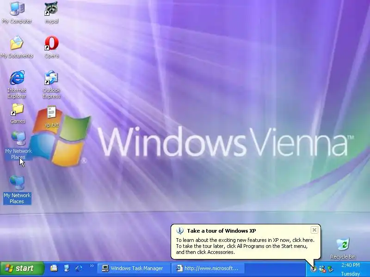Click the green Task Manager CPU tray icon
This screenshot has height=277, width=370.
click(331, 269)
